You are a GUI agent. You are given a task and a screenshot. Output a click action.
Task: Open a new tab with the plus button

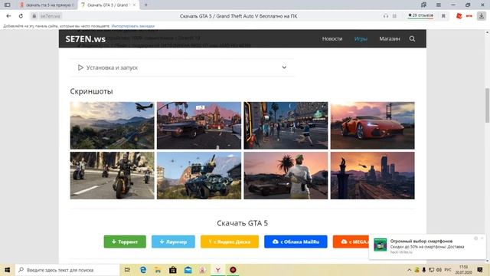tap(146, 5)
